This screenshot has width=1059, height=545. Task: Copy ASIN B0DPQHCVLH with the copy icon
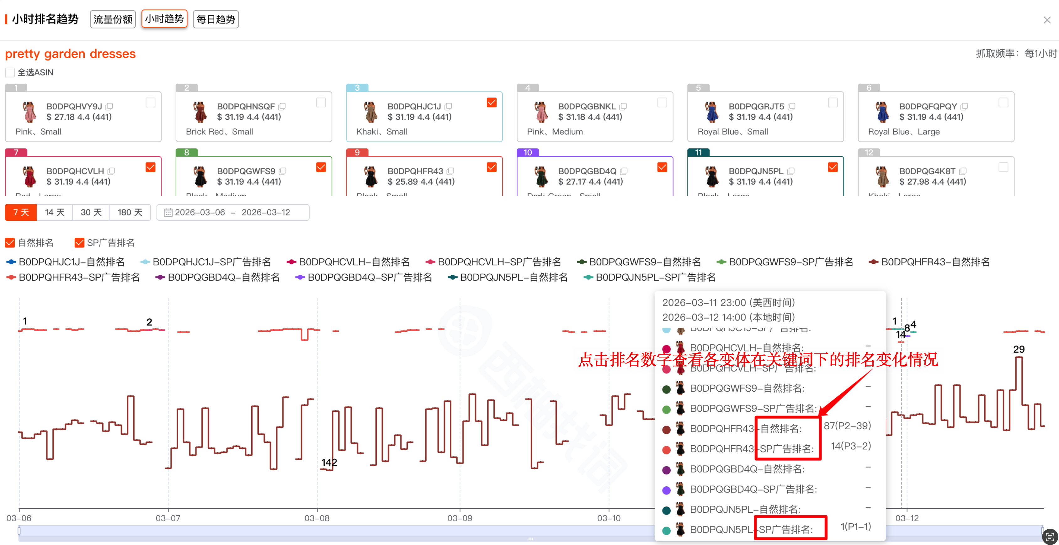[111, 171]
